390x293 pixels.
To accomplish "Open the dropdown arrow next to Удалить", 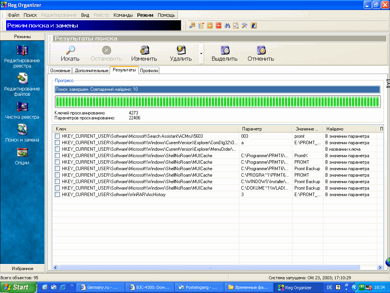I will pyautogui.click(x=201, y=53).
